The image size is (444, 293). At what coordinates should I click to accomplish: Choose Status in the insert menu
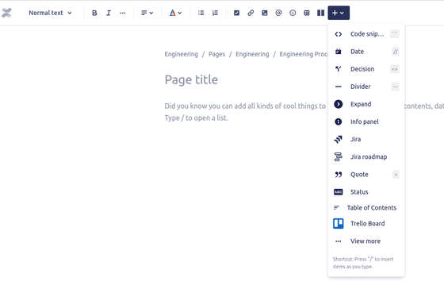[366, 192]
